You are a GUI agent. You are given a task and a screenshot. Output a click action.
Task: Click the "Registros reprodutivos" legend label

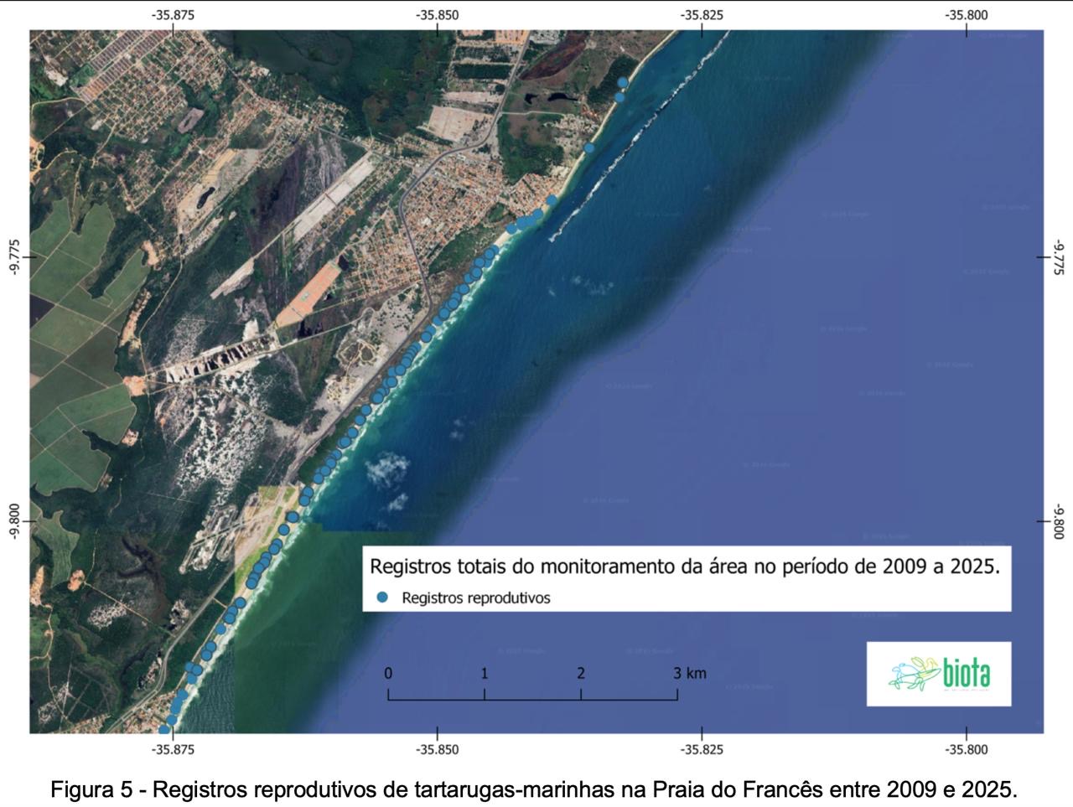(475, 597)
